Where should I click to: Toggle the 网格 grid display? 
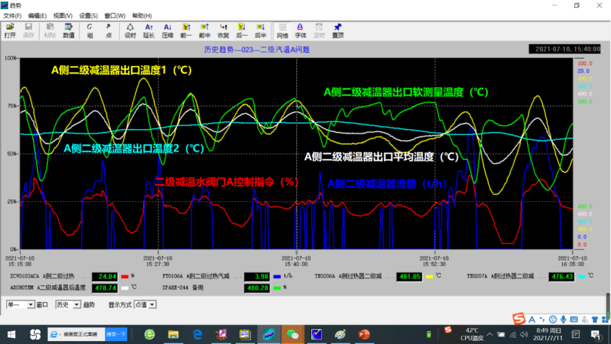pyautogui.click(x=282, y=31)
